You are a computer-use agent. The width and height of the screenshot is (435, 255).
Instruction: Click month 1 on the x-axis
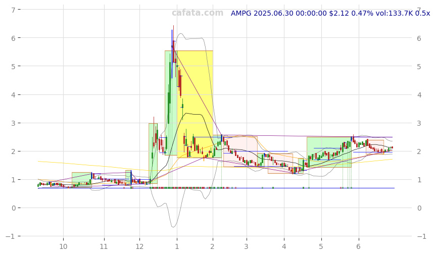point(177,247)
